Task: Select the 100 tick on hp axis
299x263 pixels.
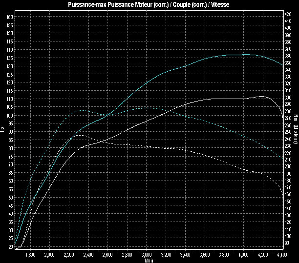Action: coord(10,115)
